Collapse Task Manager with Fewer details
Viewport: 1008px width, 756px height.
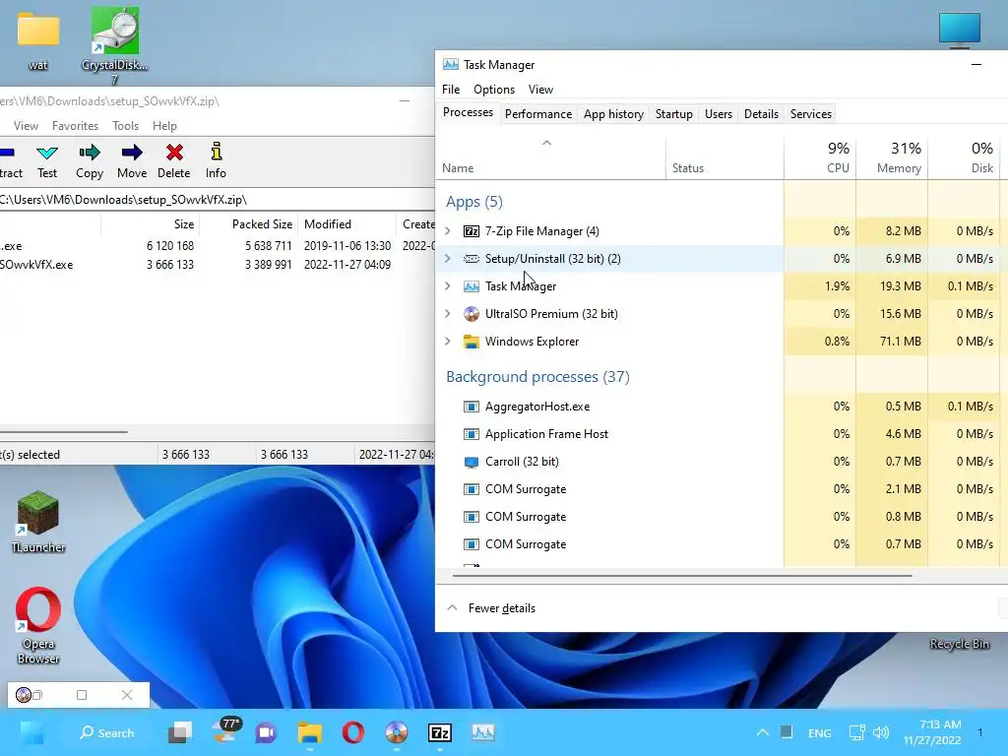[x=491, y=608]
